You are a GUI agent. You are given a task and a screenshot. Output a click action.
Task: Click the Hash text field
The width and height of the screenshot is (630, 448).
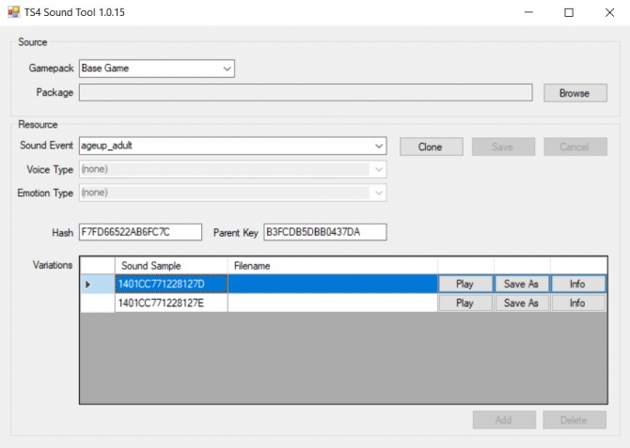pos(140,231)
